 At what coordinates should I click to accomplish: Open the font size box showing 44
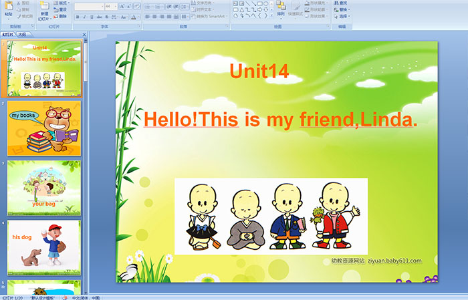(111, 6)
